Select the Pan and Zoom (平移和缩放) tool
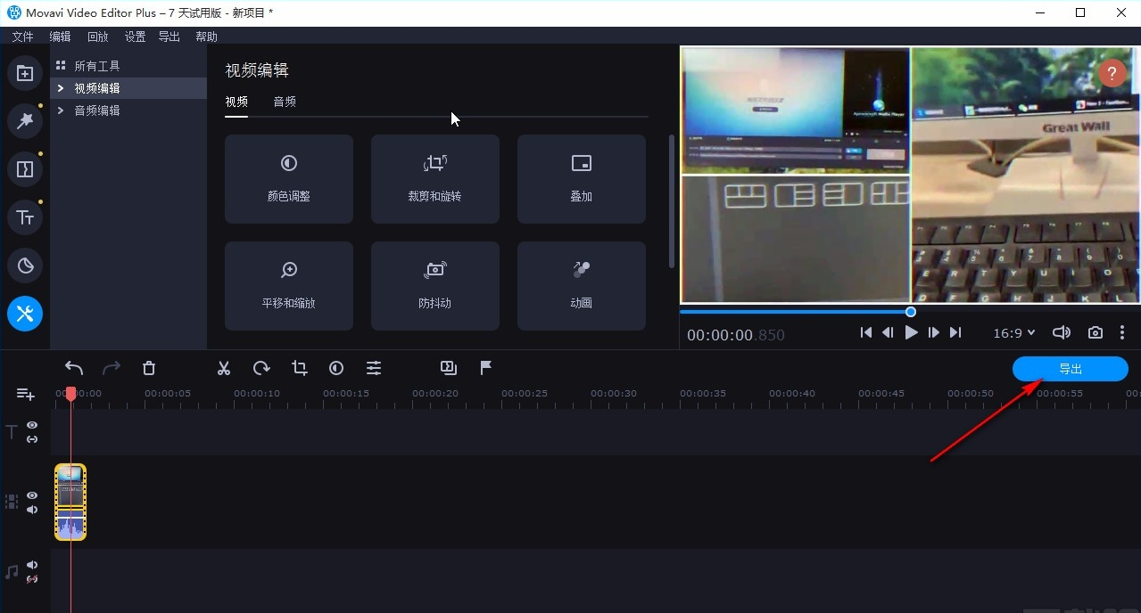 point(289,286)
